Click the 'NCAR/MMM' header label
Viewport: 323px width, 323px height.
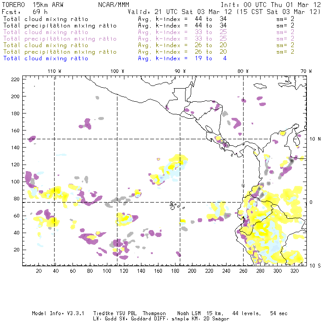[113, 5]
